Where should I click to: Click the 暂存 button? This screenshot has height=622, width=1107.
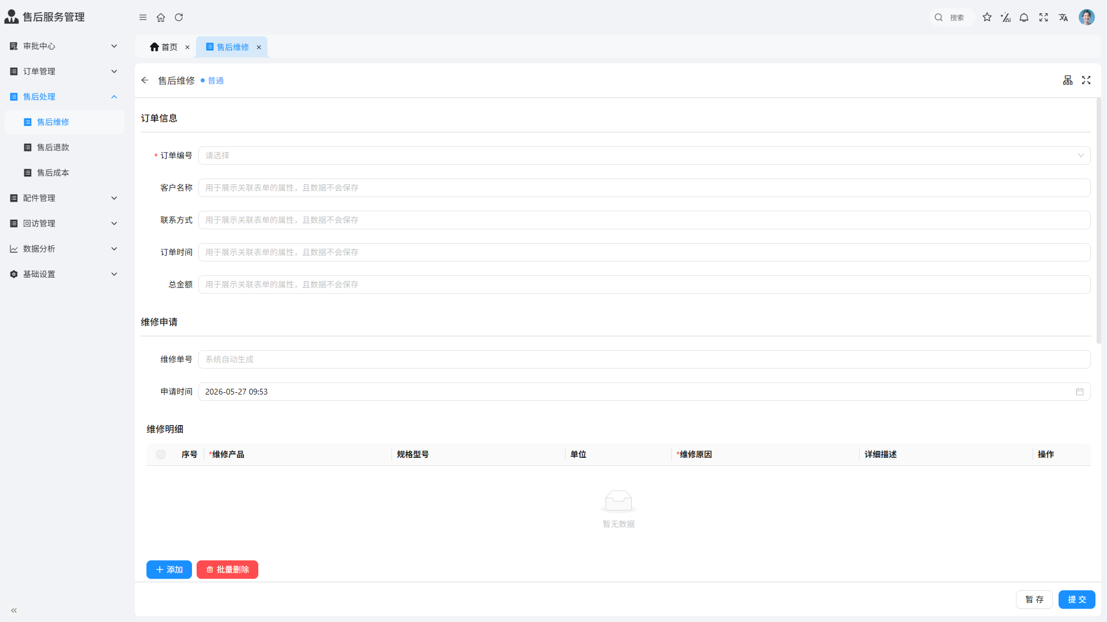pyautogui.click(x=1034, y=600)
